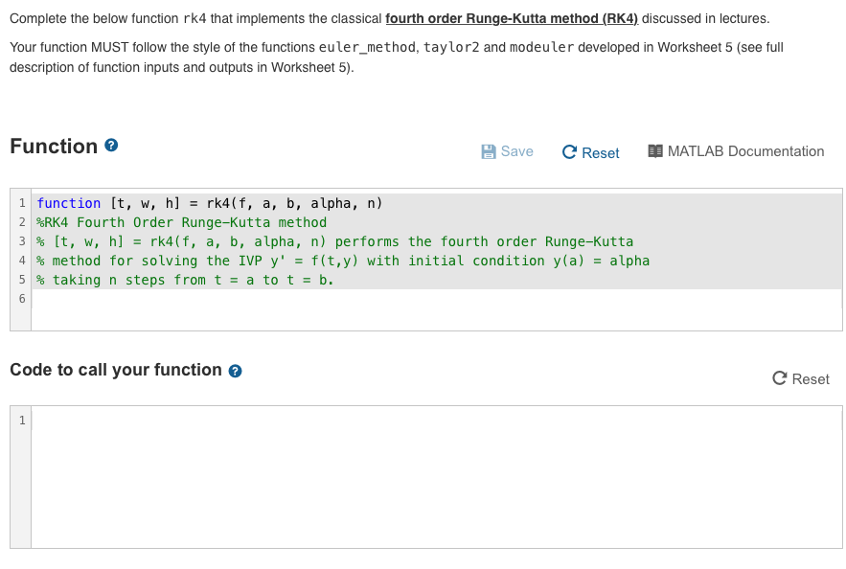Screen dimensions: 846x569
Task: Click the help question-mark beside the Function heading
Action: click(x=111, y=146)
